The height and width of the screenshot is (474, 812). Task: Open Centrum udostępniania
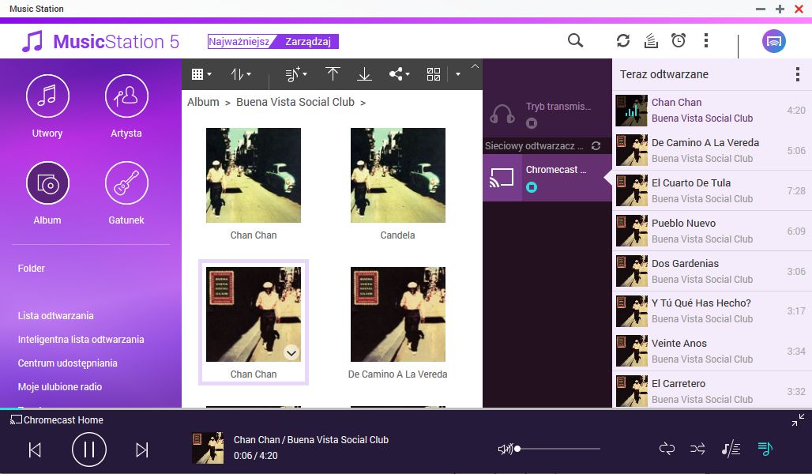point(67,363)
